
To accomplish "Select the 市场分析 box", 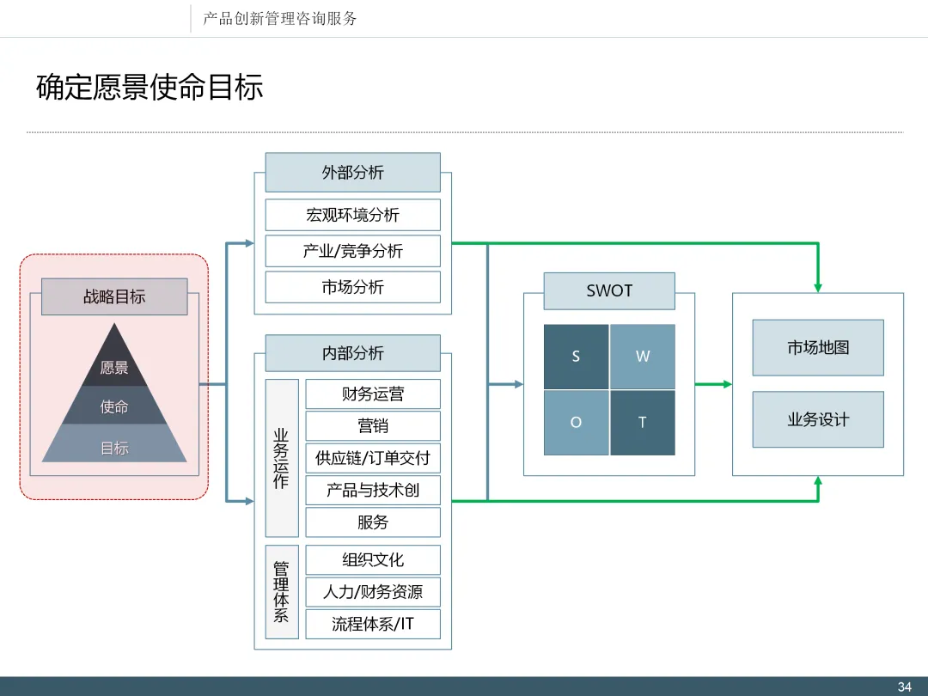I will [x=353, y=287].
